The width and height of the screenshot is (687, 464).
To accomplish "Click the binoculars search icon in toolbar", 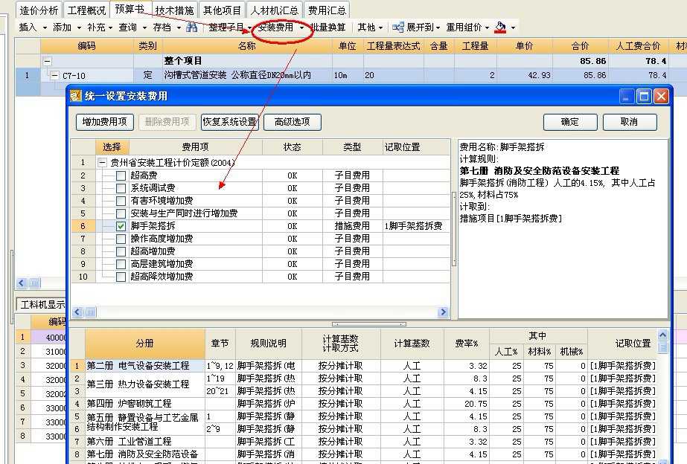I will coord(191,28).
